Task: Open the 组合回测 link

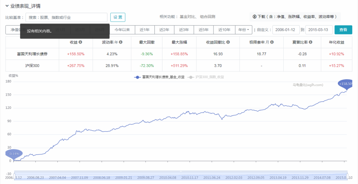Action: 208,17
